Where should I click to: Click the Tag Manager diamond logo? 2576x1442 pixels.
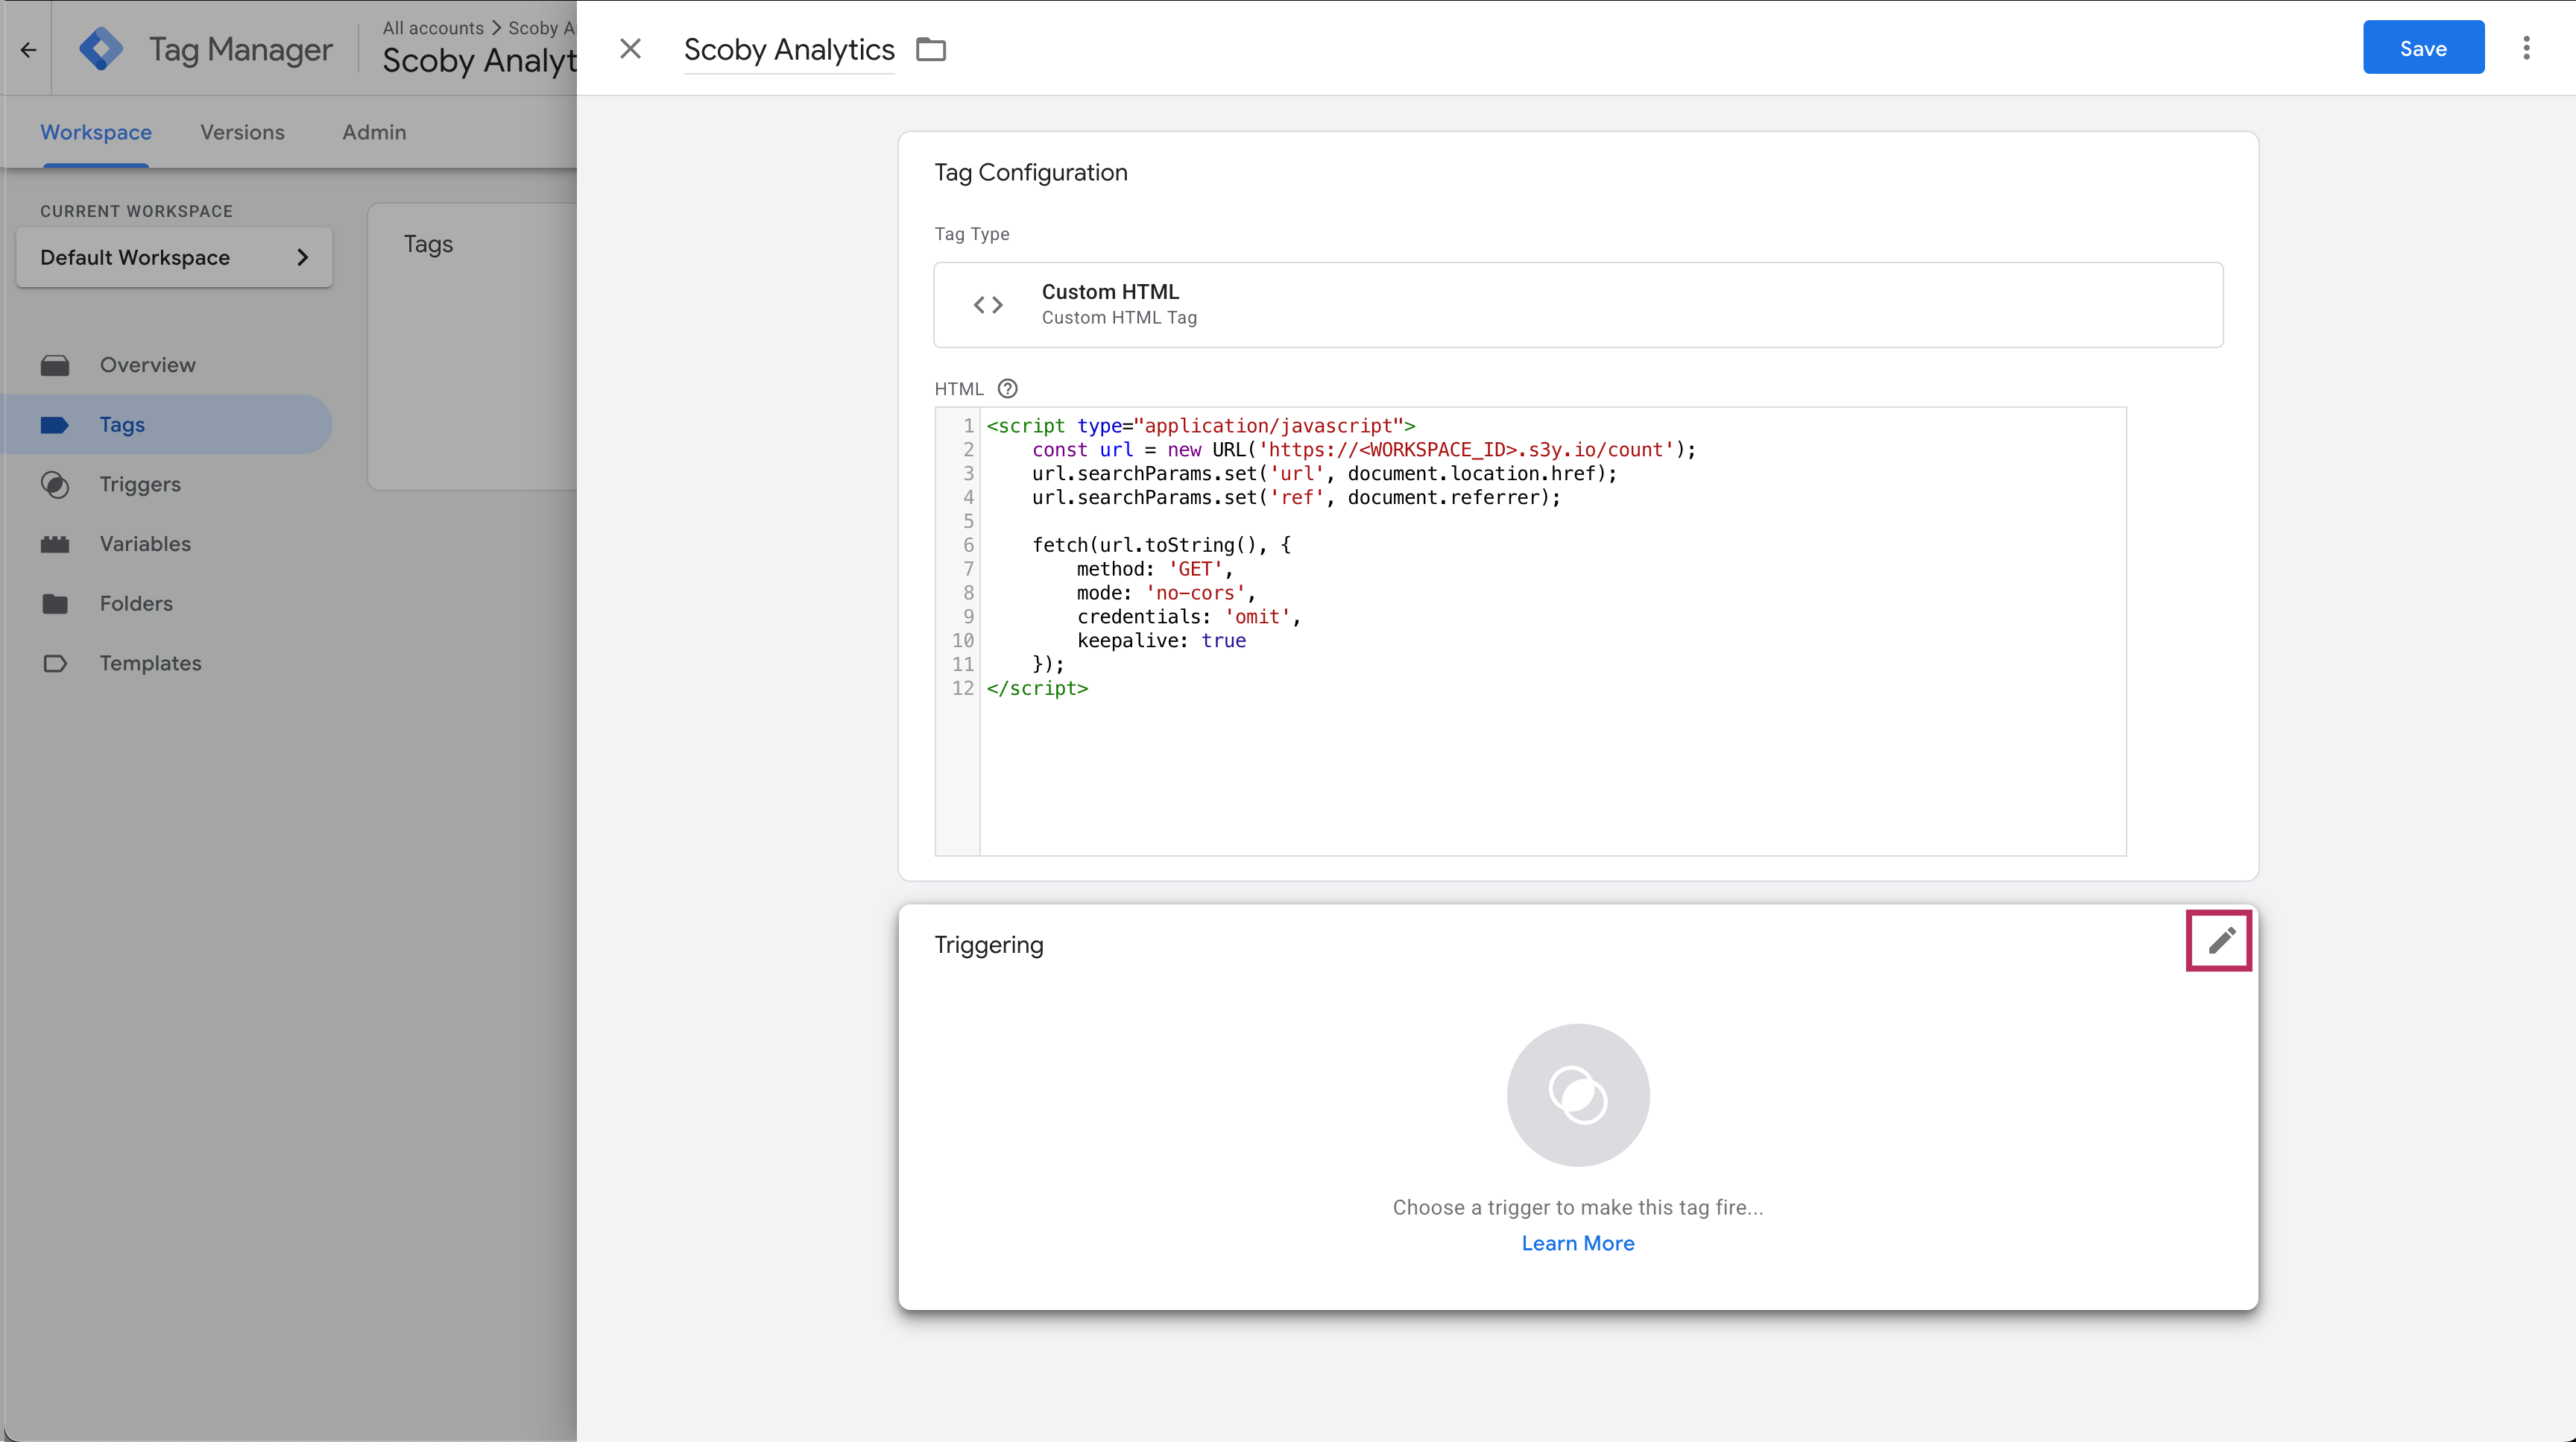[101, 49]
